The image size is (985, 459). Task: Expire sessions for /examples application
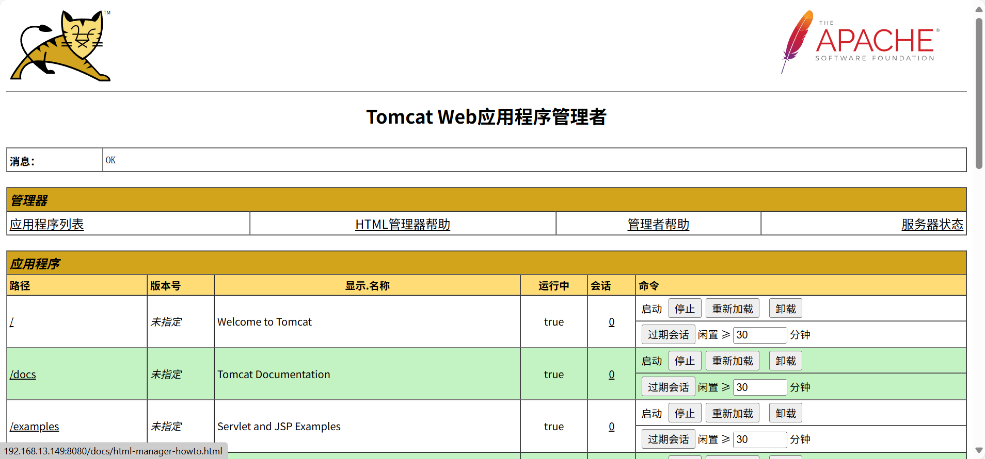(669, 439)
